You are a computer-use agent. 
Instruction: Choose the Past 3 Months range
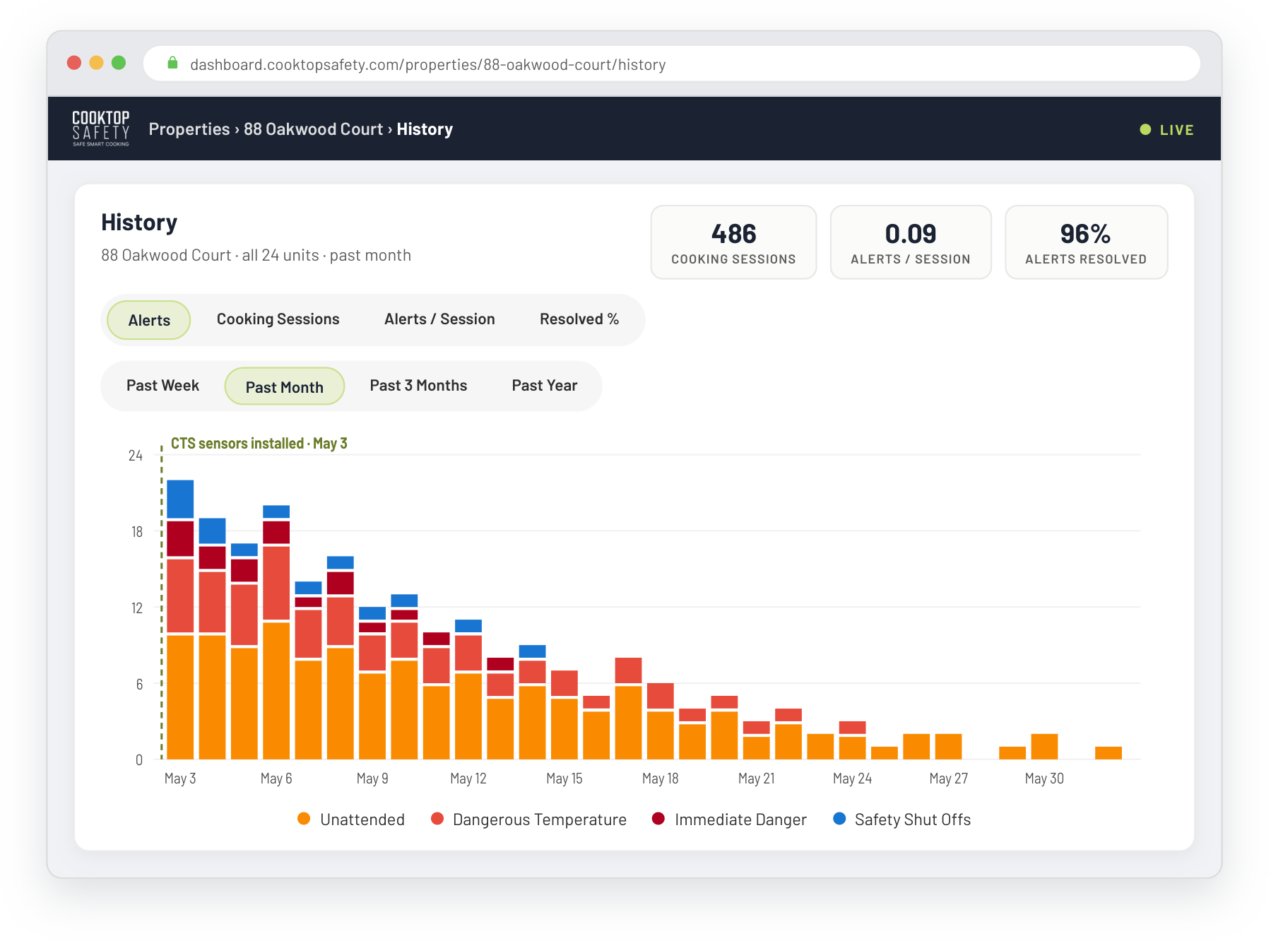click(x=418, y=386)
